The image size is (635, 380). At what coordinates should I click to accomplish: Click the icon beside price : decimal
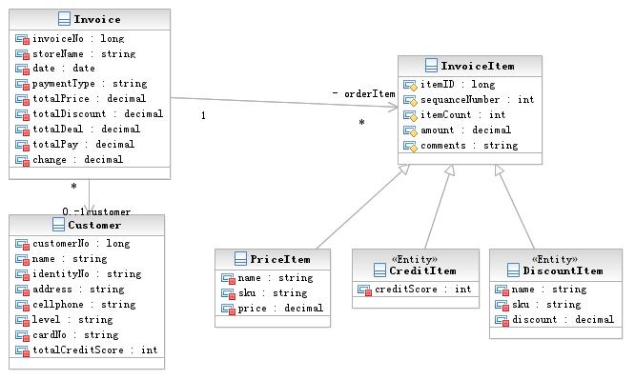[228, 310]
